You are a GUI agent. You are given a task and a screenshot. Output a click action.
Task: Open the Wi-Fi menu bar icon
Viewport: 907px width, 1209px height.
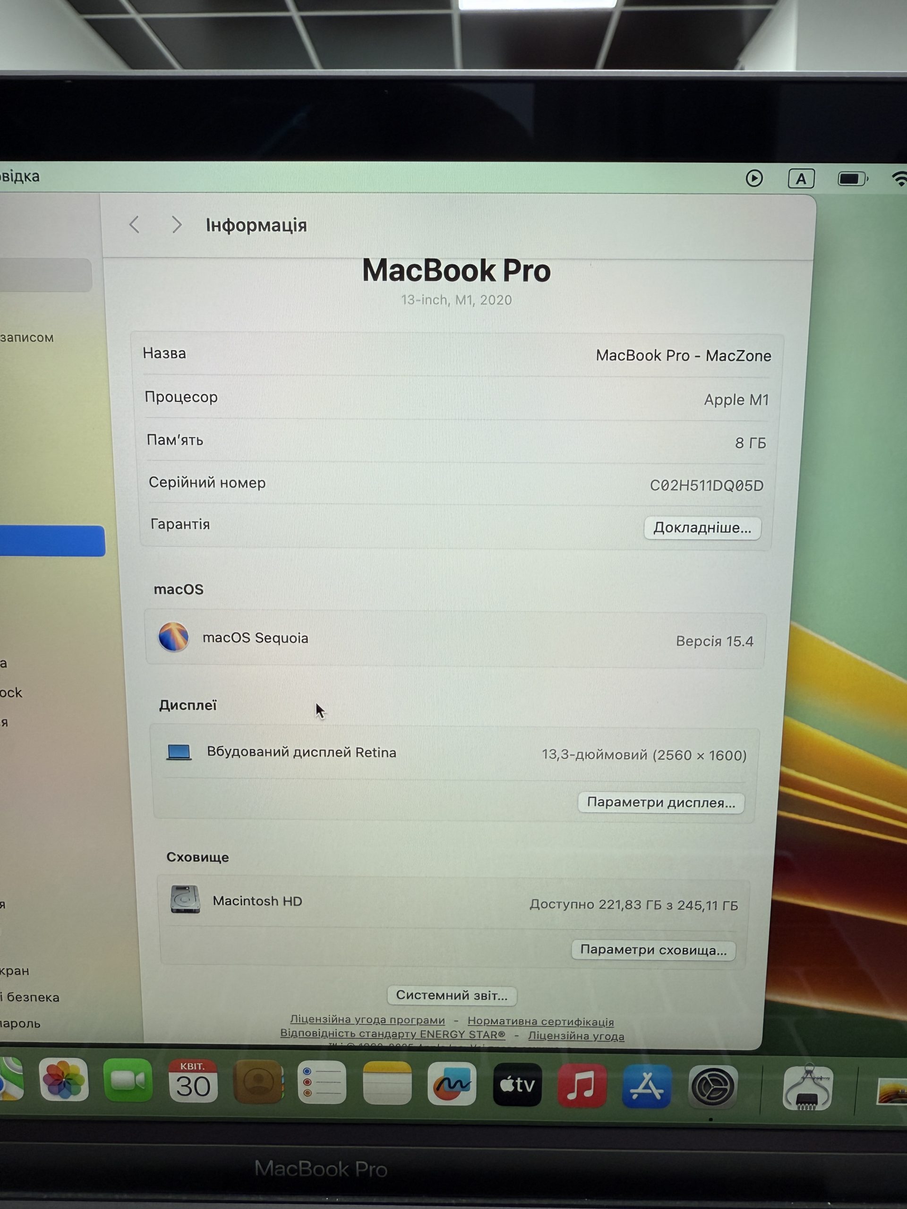(x=900, y=179)
